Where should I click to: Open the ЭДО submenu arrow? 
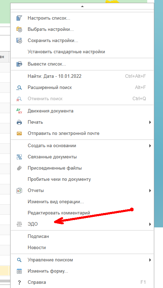click(150, 224)
